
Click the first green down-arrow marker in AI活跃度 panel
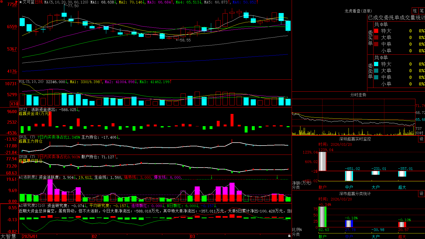coord(211,177)
